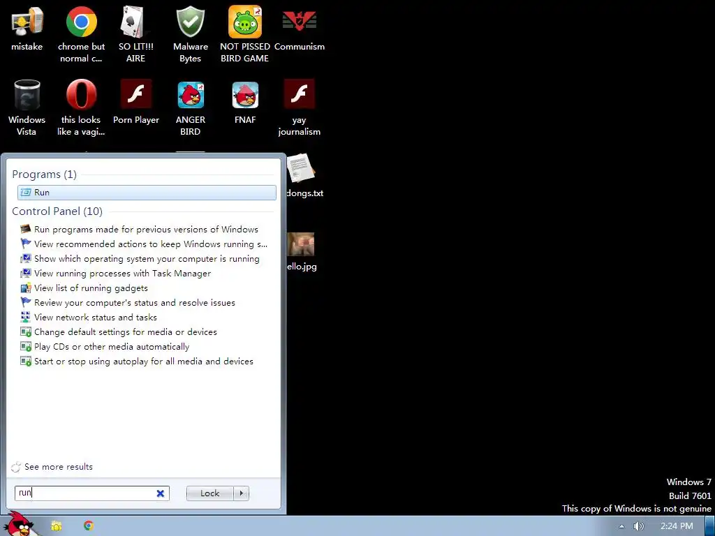Select the dongs.txt file icon
Image resolution: width=715 pixels, height=536 pixels.
point(301,169)
